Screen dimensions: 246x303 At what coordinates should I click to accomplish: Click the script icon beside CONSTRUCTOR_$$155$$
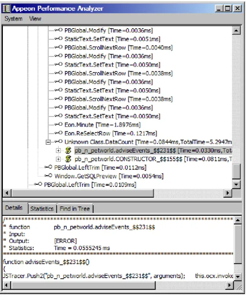pyautogui.click(x=68, y=159)
